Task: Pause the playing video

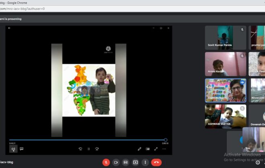Action: tap(89, 149)
